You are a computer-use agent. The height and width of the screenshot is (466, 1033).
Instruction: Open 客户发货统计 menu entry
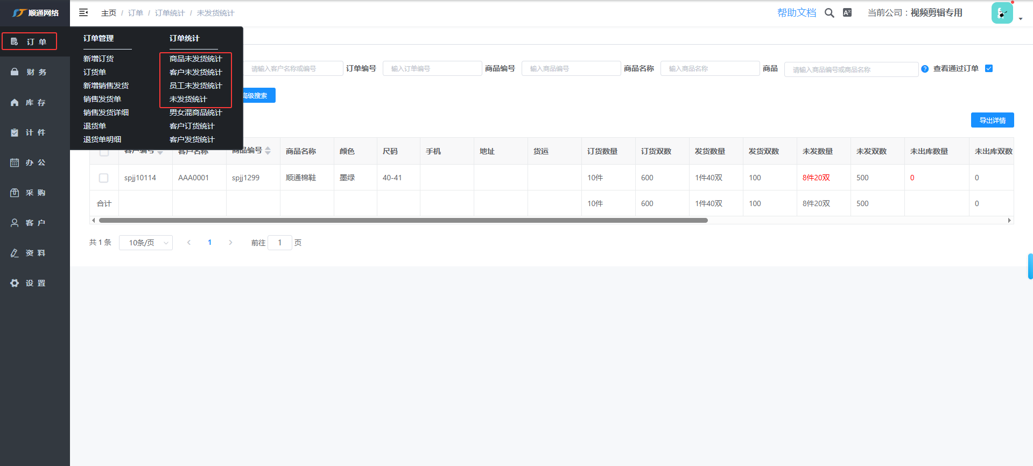[x=192, y=139]
